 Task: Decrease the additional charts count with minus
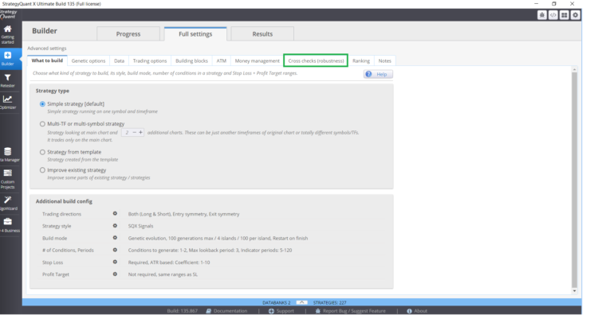(x=134, y=132)
